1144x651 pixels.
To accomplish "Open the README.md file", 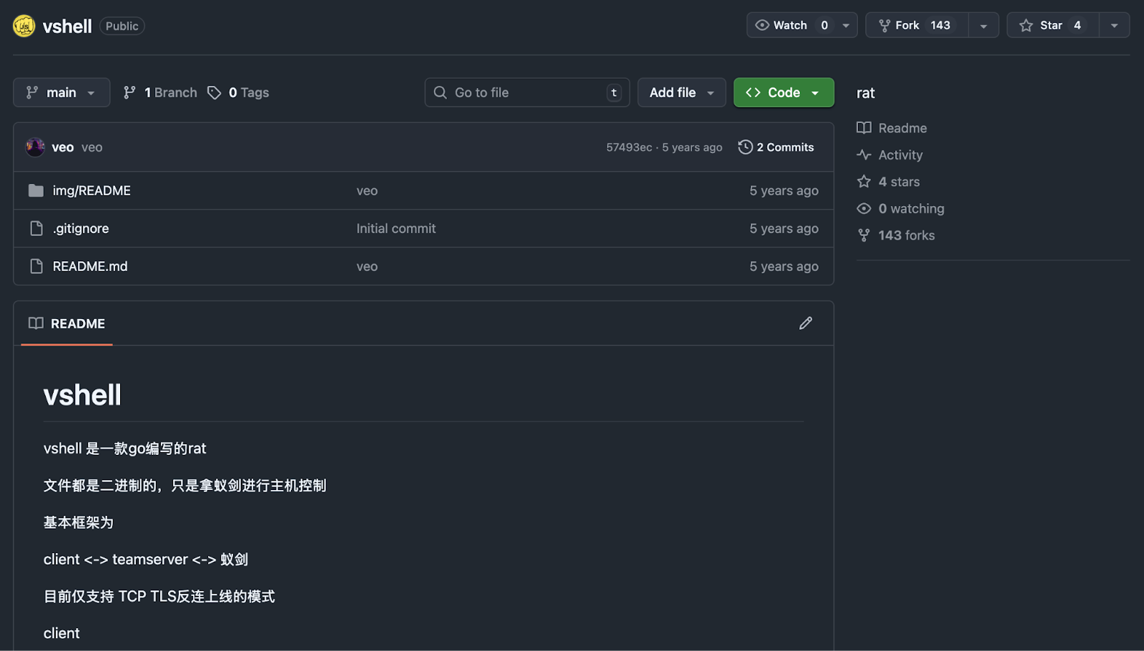I will [90, 266].
